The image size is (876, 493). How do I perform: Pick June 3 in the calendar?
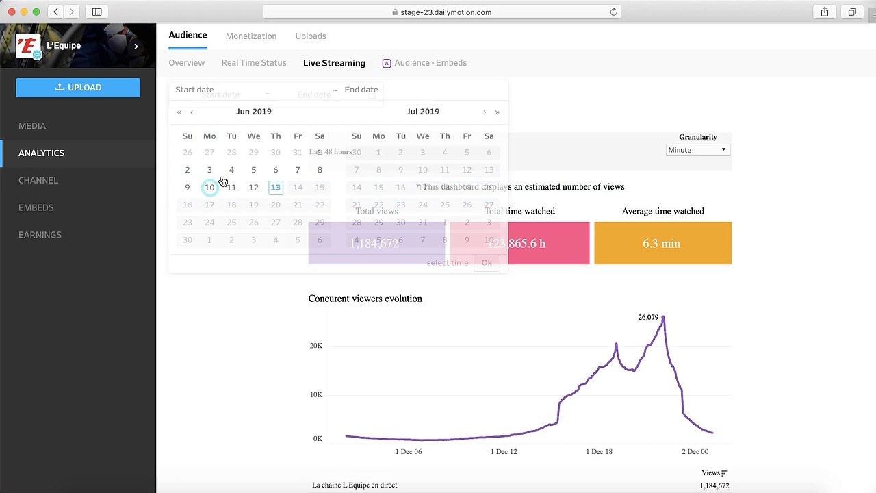(209, 170)
